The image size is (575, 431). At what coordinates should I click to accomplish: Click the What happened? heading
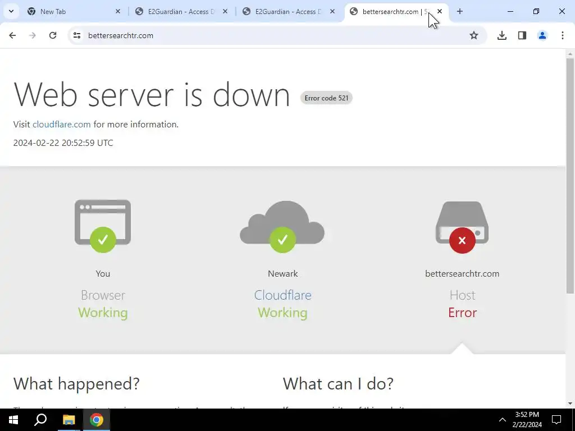point(76,384)
